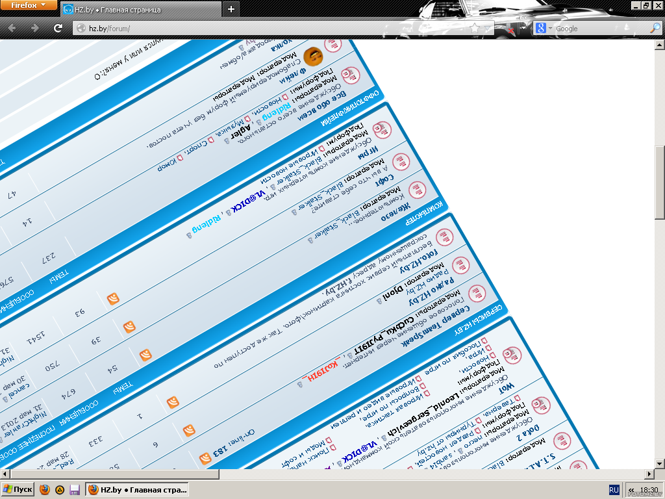This screenshot has width=665, height=499.
Task: Expand the search engine dropdown arrow
Action: (x=550, y=29)
